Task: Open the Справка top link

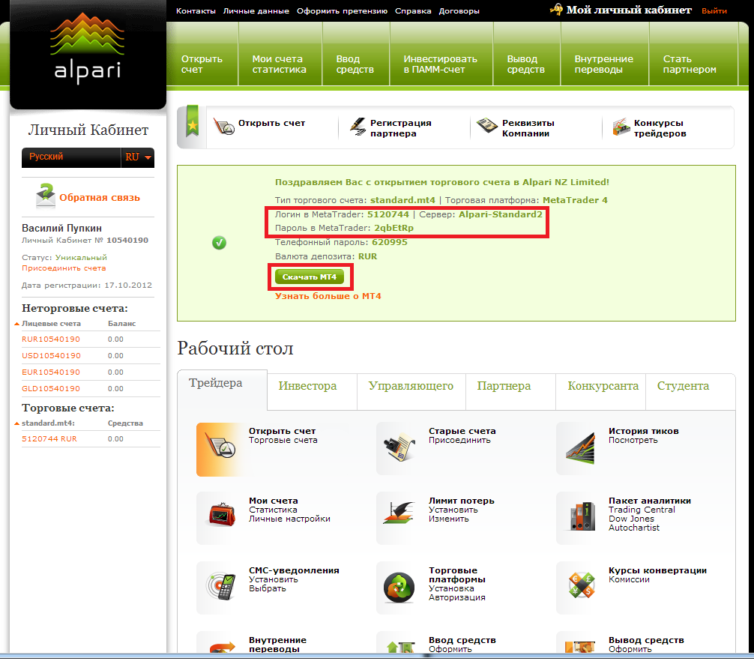Action: click(x=413, y=10)
